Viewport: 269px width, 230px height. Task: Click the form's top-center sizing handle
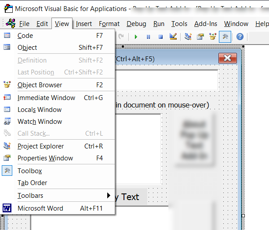coord(123,46)
